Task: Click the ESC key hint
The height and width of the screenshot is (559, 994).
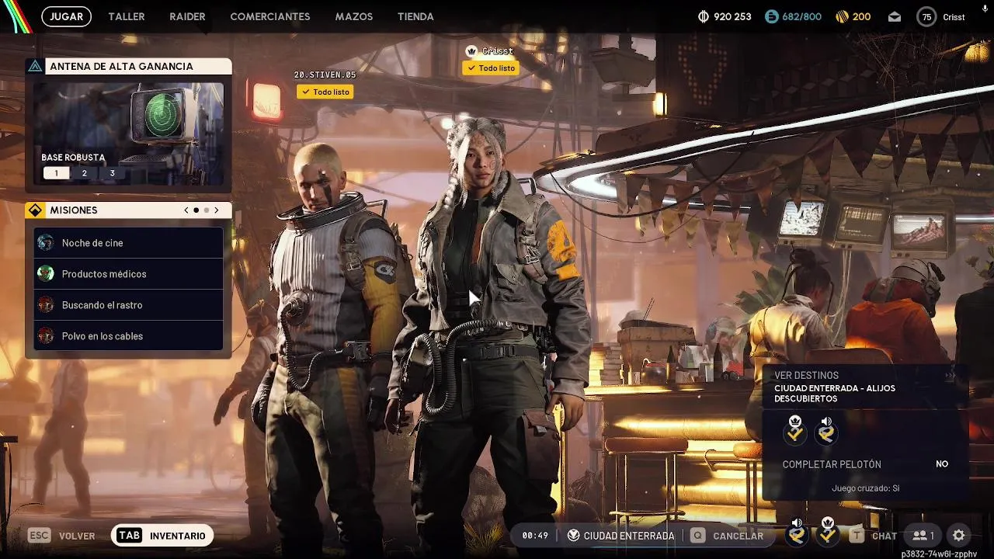Action: pyautogui.click(x=39, y=536)
